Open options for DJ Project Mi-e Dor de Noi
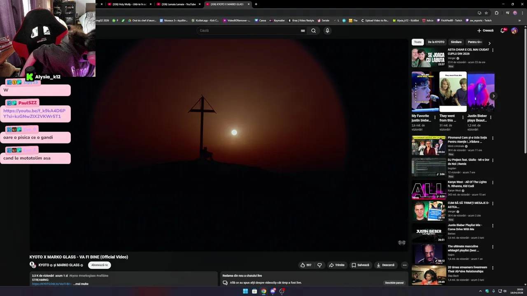Screen dimensions: 527x296 click(493, 160)
